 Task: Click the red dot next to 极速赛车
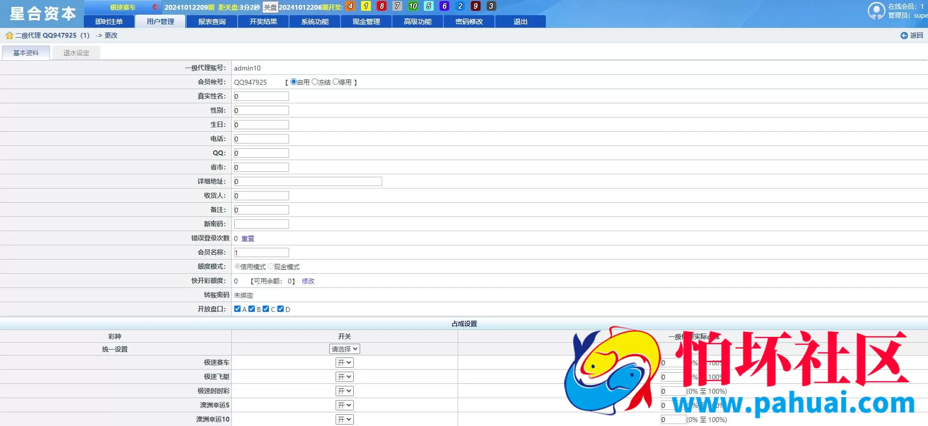[x=155, y=7]
